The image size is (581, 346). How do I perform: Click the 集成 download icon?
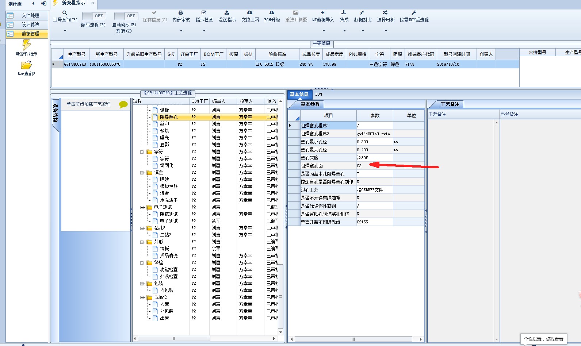pyautogui.click(x=344, y=13)
